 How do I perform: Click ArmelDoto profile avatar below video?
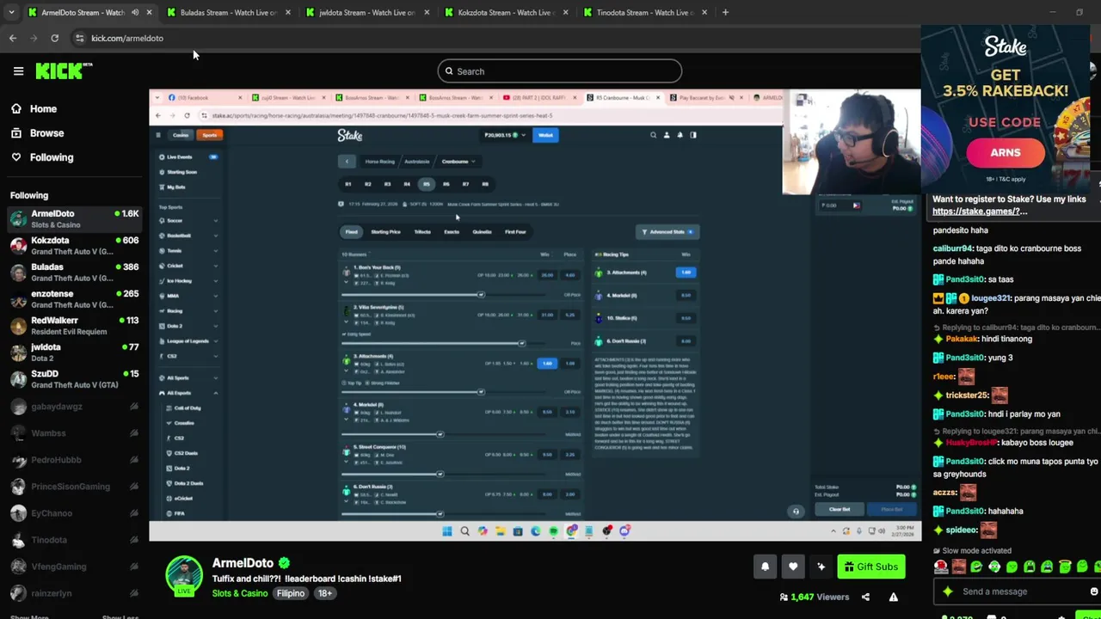point(184,575)
